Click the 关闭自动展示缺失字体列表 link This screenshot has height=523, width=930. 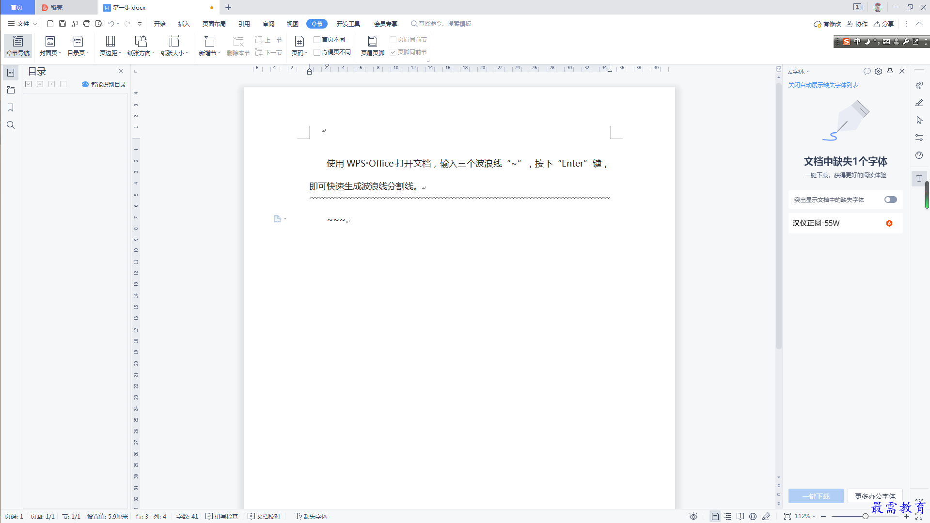pos(823,85)
